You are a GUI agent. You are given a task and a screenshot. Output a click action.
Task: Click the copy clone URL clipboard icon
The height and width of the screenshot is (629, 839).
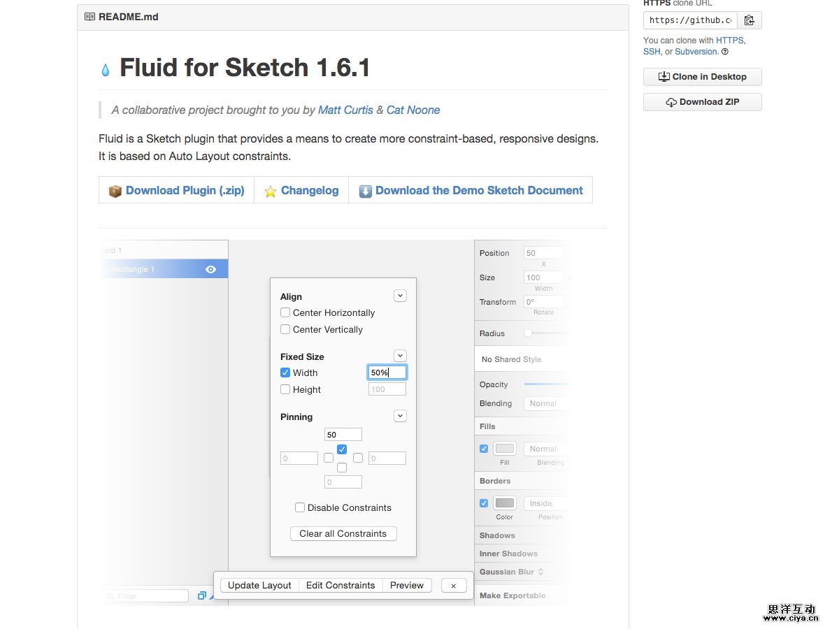749,20
